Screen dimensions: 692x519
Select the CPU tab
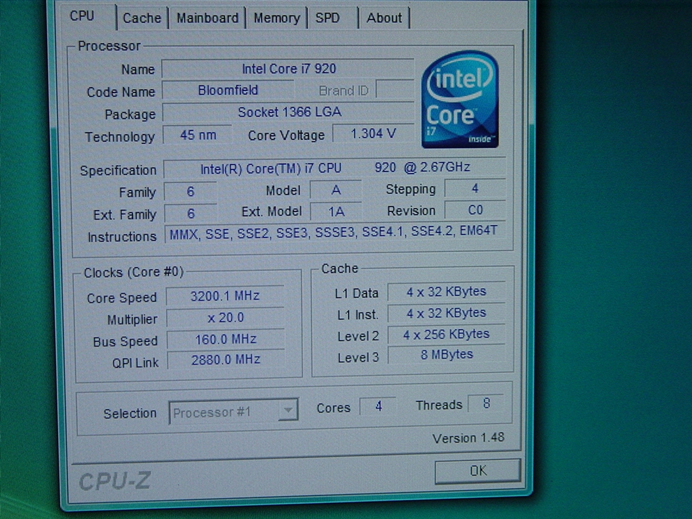click(x=82, y=16)
